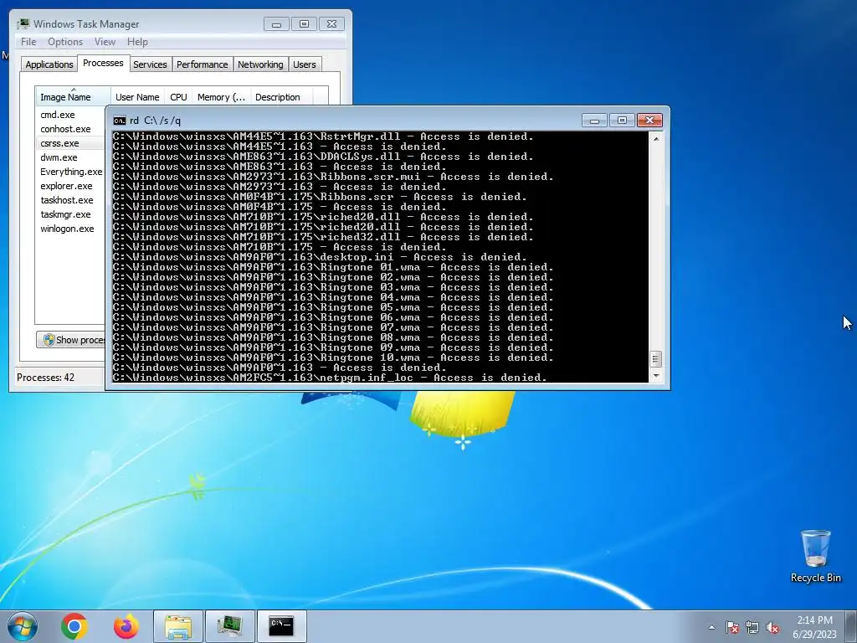Screen dimensions: 857x643
Task: Open Task Manager View menu
Action: [105, 42]
